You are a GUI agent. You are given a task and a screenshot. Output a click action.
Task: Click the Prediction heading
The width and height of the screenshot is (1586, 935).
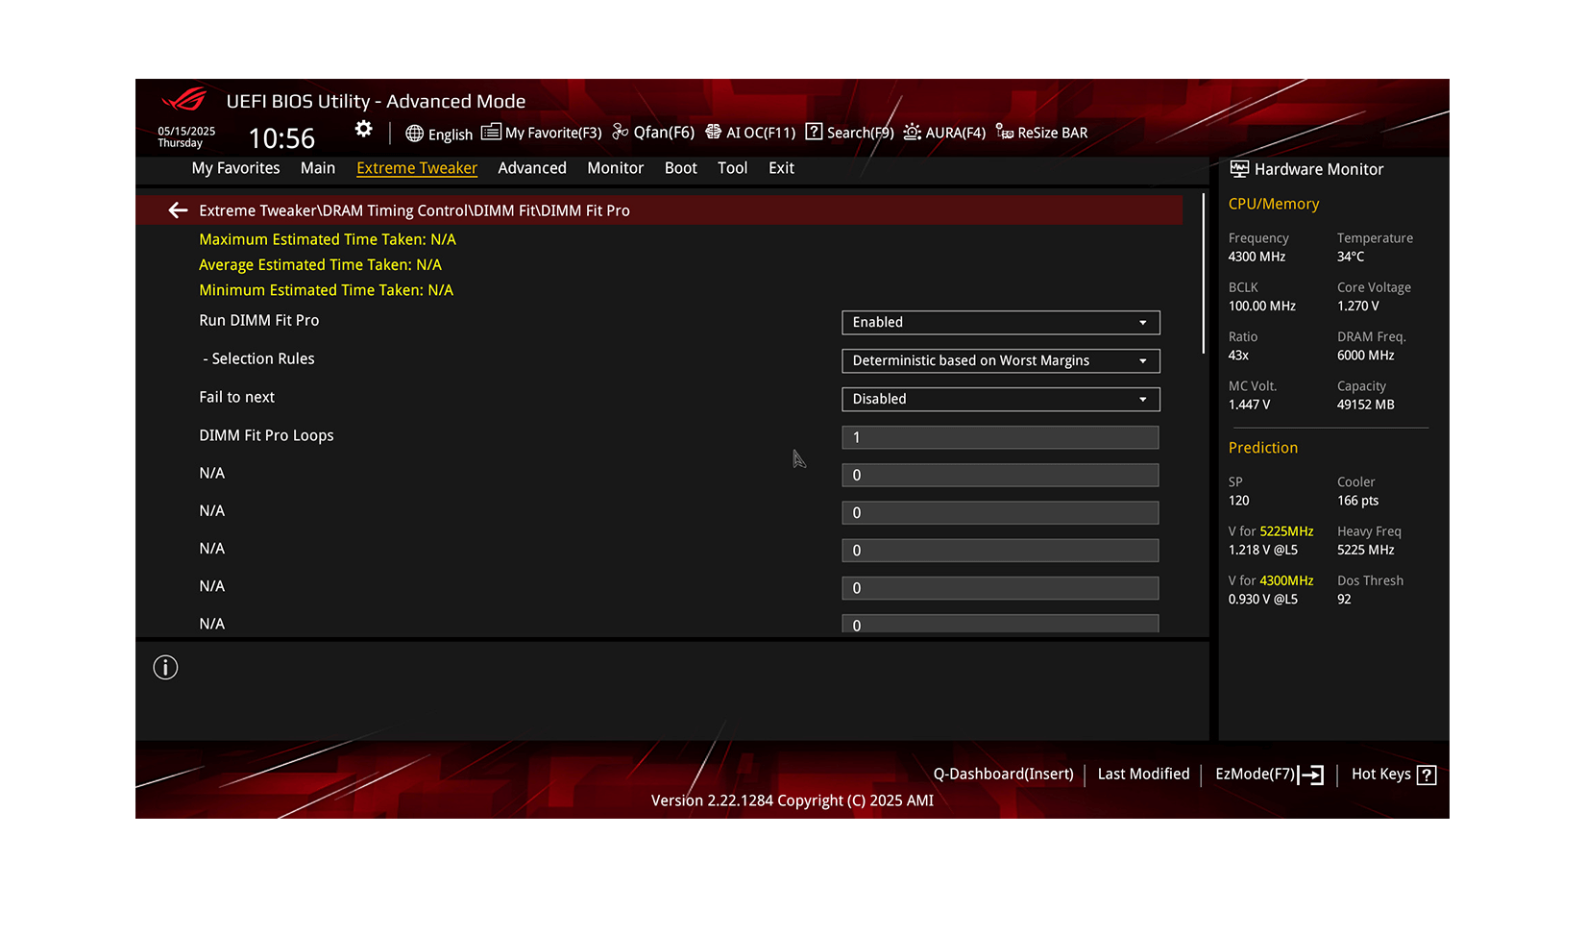click(1263, 449)
